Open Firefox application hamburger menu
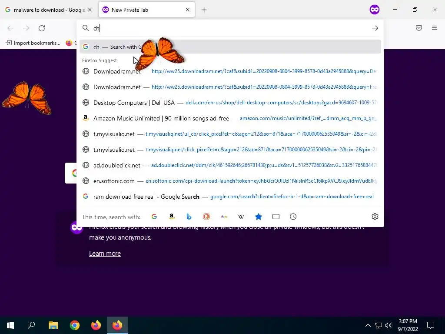The width and height of the screenshot is (445, 334). click(x=434, y=28)
